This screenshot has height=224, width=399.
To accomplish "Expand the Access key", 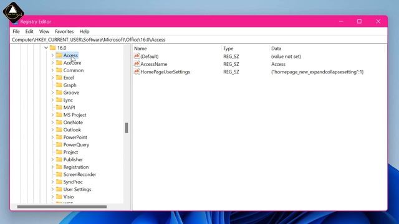I will [x=52, y=55].
